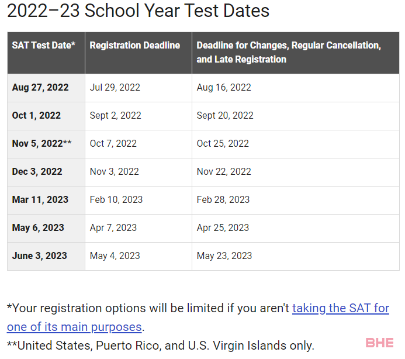Viewport: 405px width, 359px height.
Task: Select the Dec 3, 2022 test date cell
Action: coord(46,172)
